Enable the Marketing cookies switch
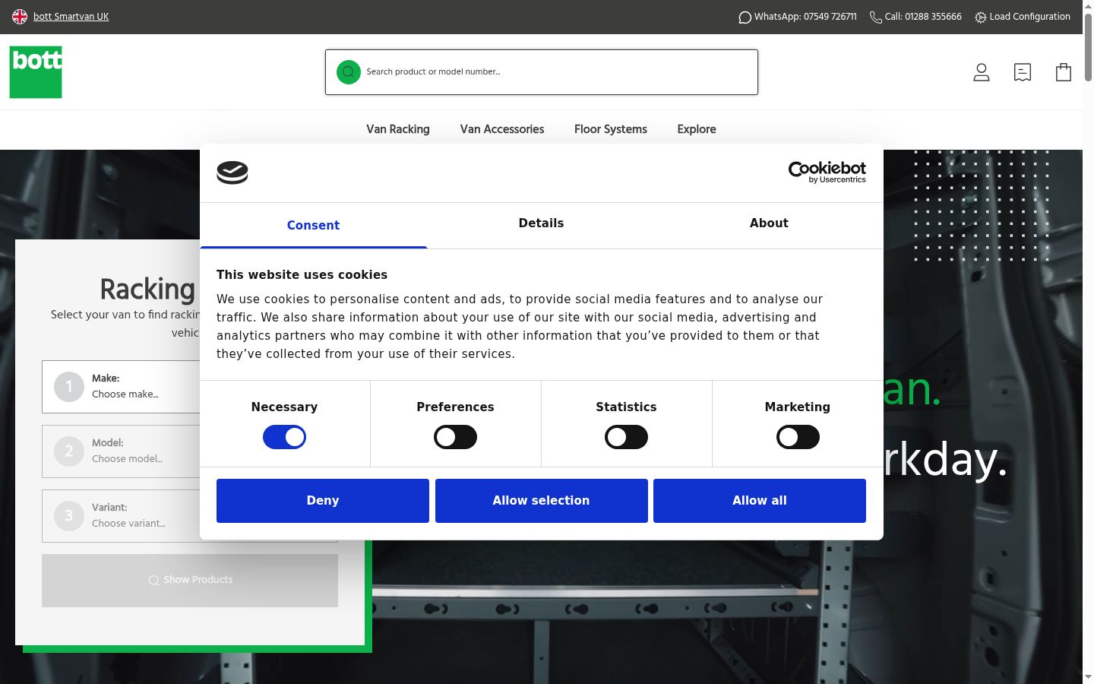1094x684 pixels. point(798,437)
